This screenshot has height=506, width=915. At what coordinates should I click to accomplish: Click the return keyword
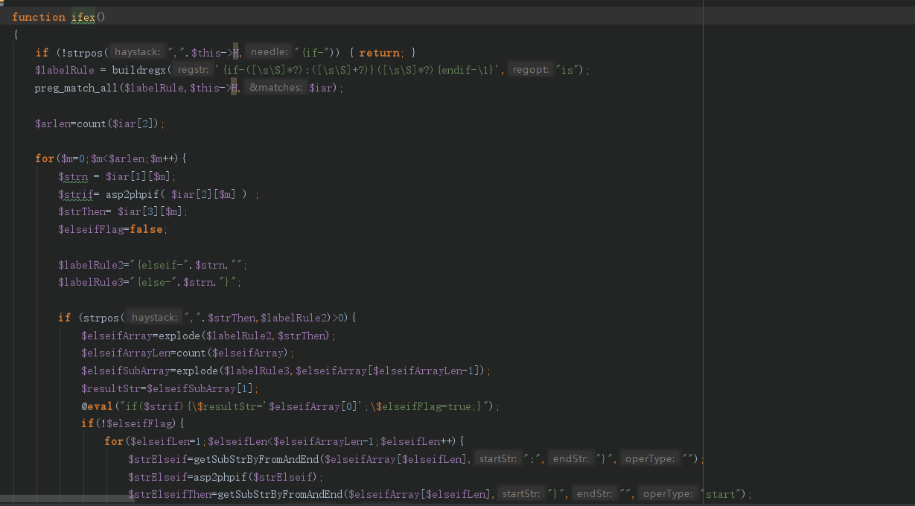click(x=379, y=52)
